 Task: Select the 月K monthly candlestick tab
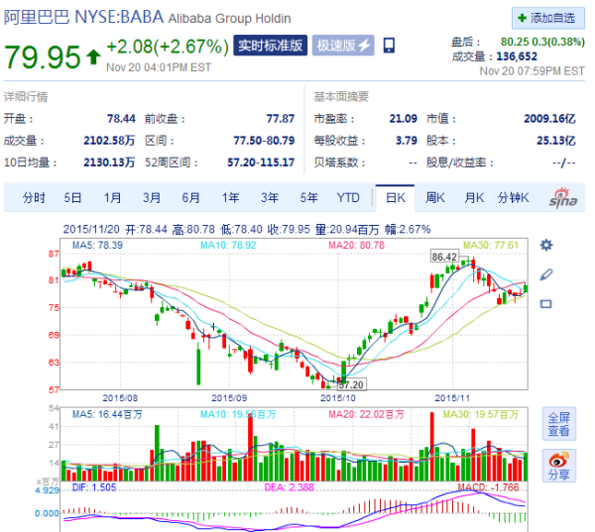474,197
